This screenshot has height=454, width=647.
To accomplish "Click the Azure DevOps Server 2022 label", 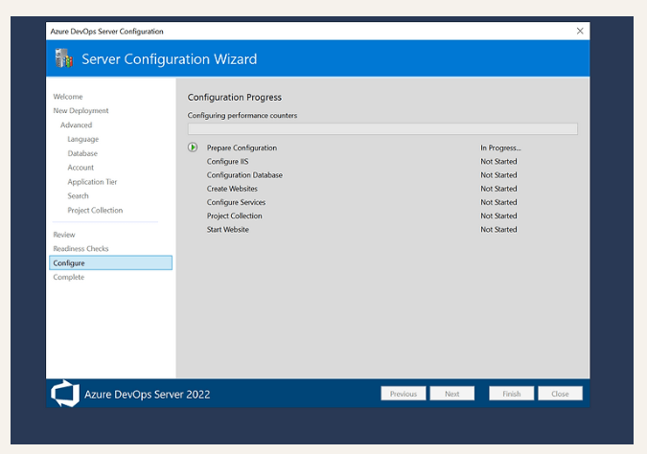I will pos(148,395).
